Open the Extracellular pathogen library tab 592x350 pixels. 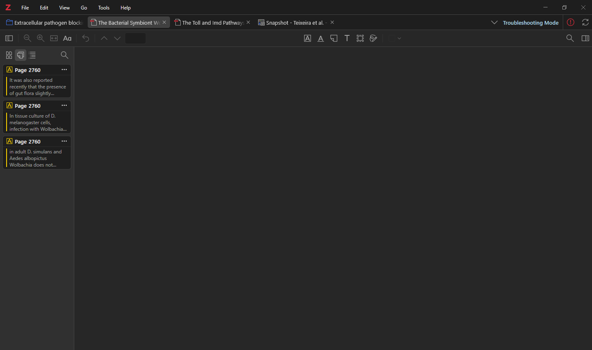[x=44, y=23]
